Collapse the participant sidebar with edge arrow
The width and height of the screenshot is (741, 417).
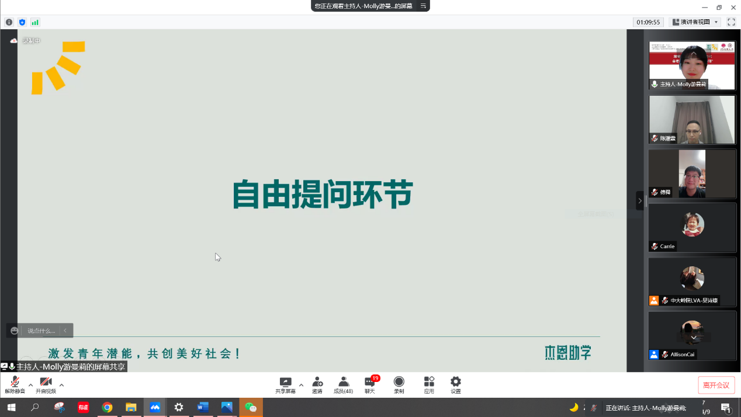pyautogui.click(x=640, y=200)
